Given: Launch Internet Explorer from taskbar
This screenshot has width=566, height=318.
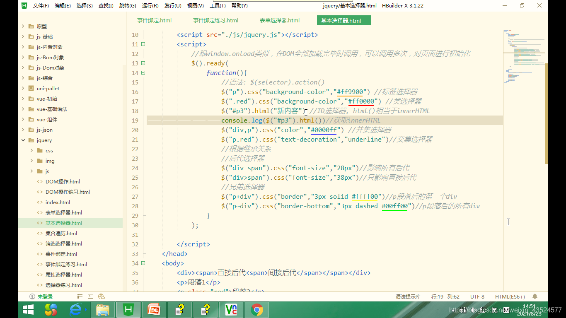Looking at the screenshot, I should pos(76,310).
